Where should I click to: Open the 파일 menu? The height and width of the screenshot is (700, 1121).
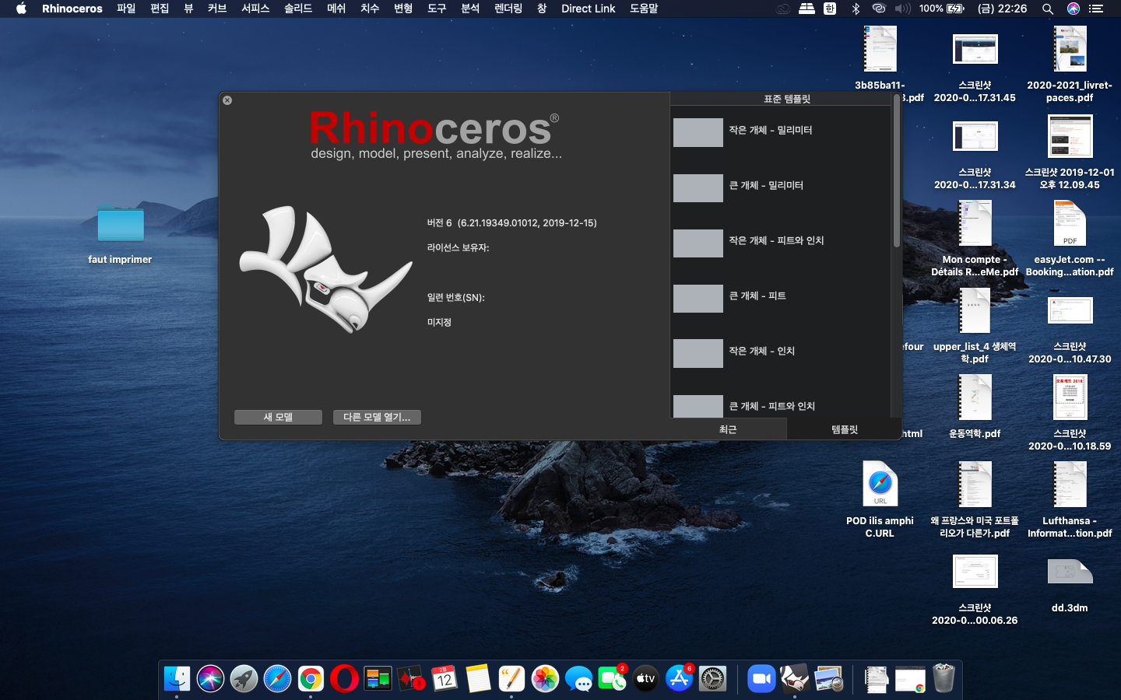(126, 9)
